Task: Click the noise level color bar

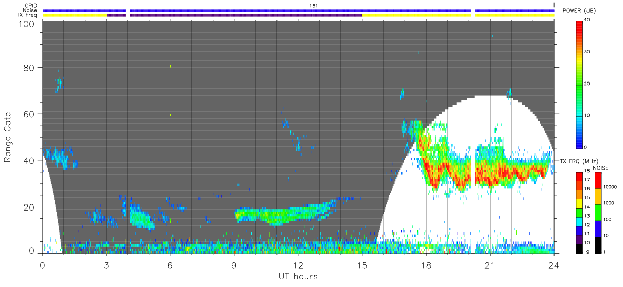Action: pos(598,212)
